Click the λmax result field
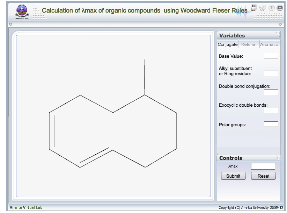The height and width of the screenshot is (213, 287). 263,166
